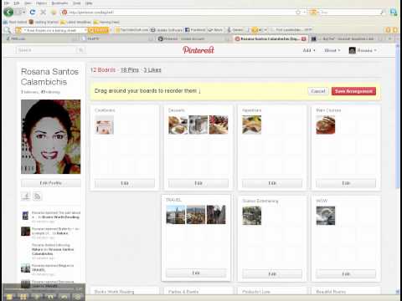Viewport: 402px width, 301px height.
Task: Switch to the first browser tab
Action: [40, 38]
